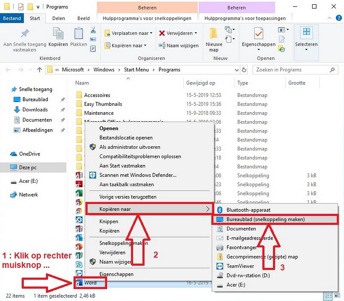The height and width of the screenshot is (301, 344).
Task: Select Aan Start vastmaken
Action: tap(150, 166)
